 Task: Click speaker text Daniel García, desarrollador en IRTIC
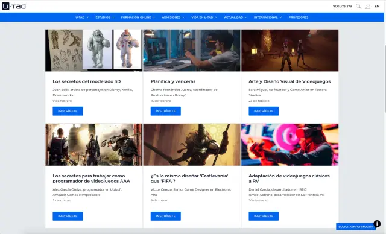pyautogui.click(x=277, y=189)
